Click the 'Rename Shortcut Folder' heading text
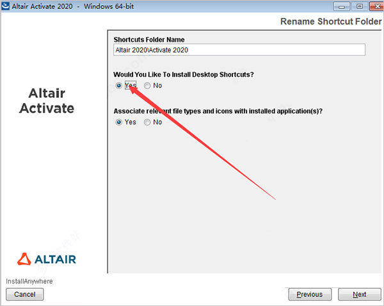 (x=331, y=22)
